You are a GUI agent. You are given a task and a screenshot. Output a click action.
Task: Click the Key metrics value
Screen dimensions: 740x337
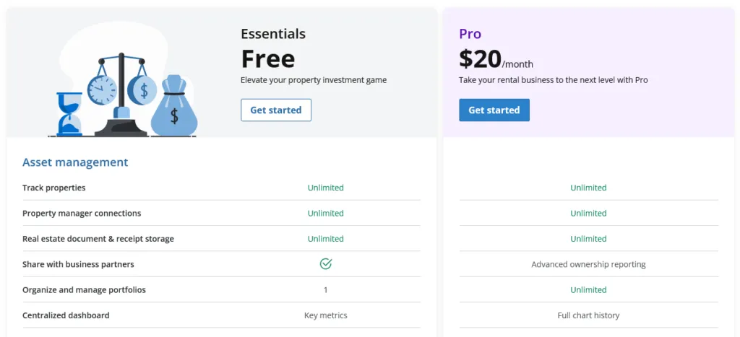point(326,315)
